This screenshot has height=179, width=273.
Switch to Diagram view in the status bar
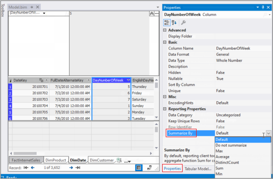(149, 167)
